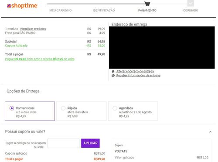Click the shopping cart progress icon
218x162 pixels.
pyautogui.click(x=147, y=3)
